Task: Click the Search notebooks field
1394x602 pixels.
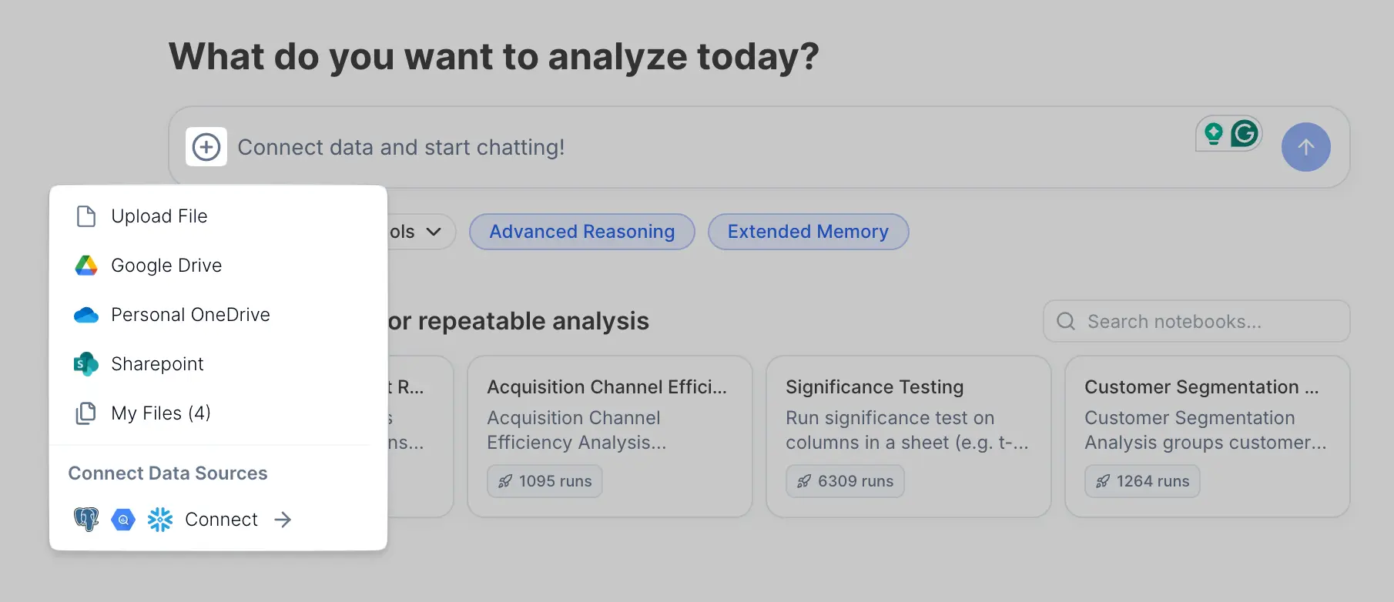Action: (x=1196, y=321)
